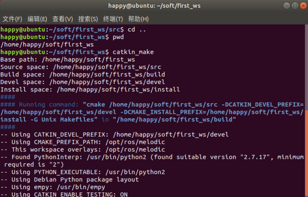Viewport: 308px width, 197px height.
Task: Click the '/home/happy/soft/first_ws' pwd output line
Action: (x=47, y=45)
